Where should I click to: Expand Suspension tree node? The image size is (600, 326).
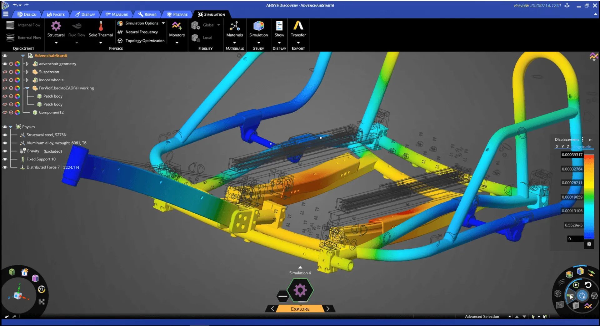pos(27,72)
